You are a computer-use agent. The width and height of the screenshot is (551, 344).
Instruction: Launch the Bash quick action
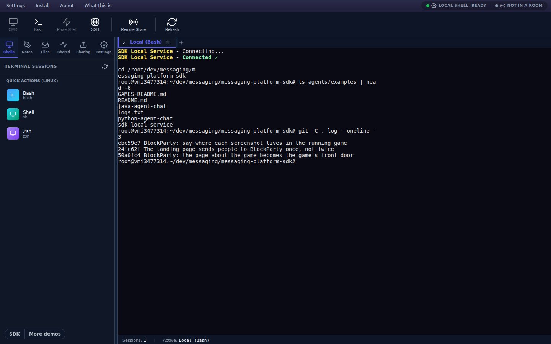[x=57, y=95]
